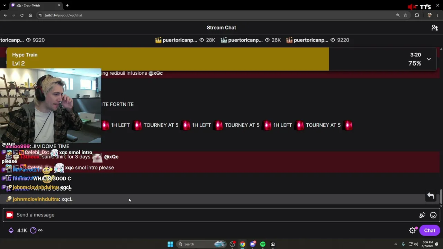The height and width of the screenshot is (249, 443).
Task: Click the microphone icon in system tray
Action: tap(403, 244)
